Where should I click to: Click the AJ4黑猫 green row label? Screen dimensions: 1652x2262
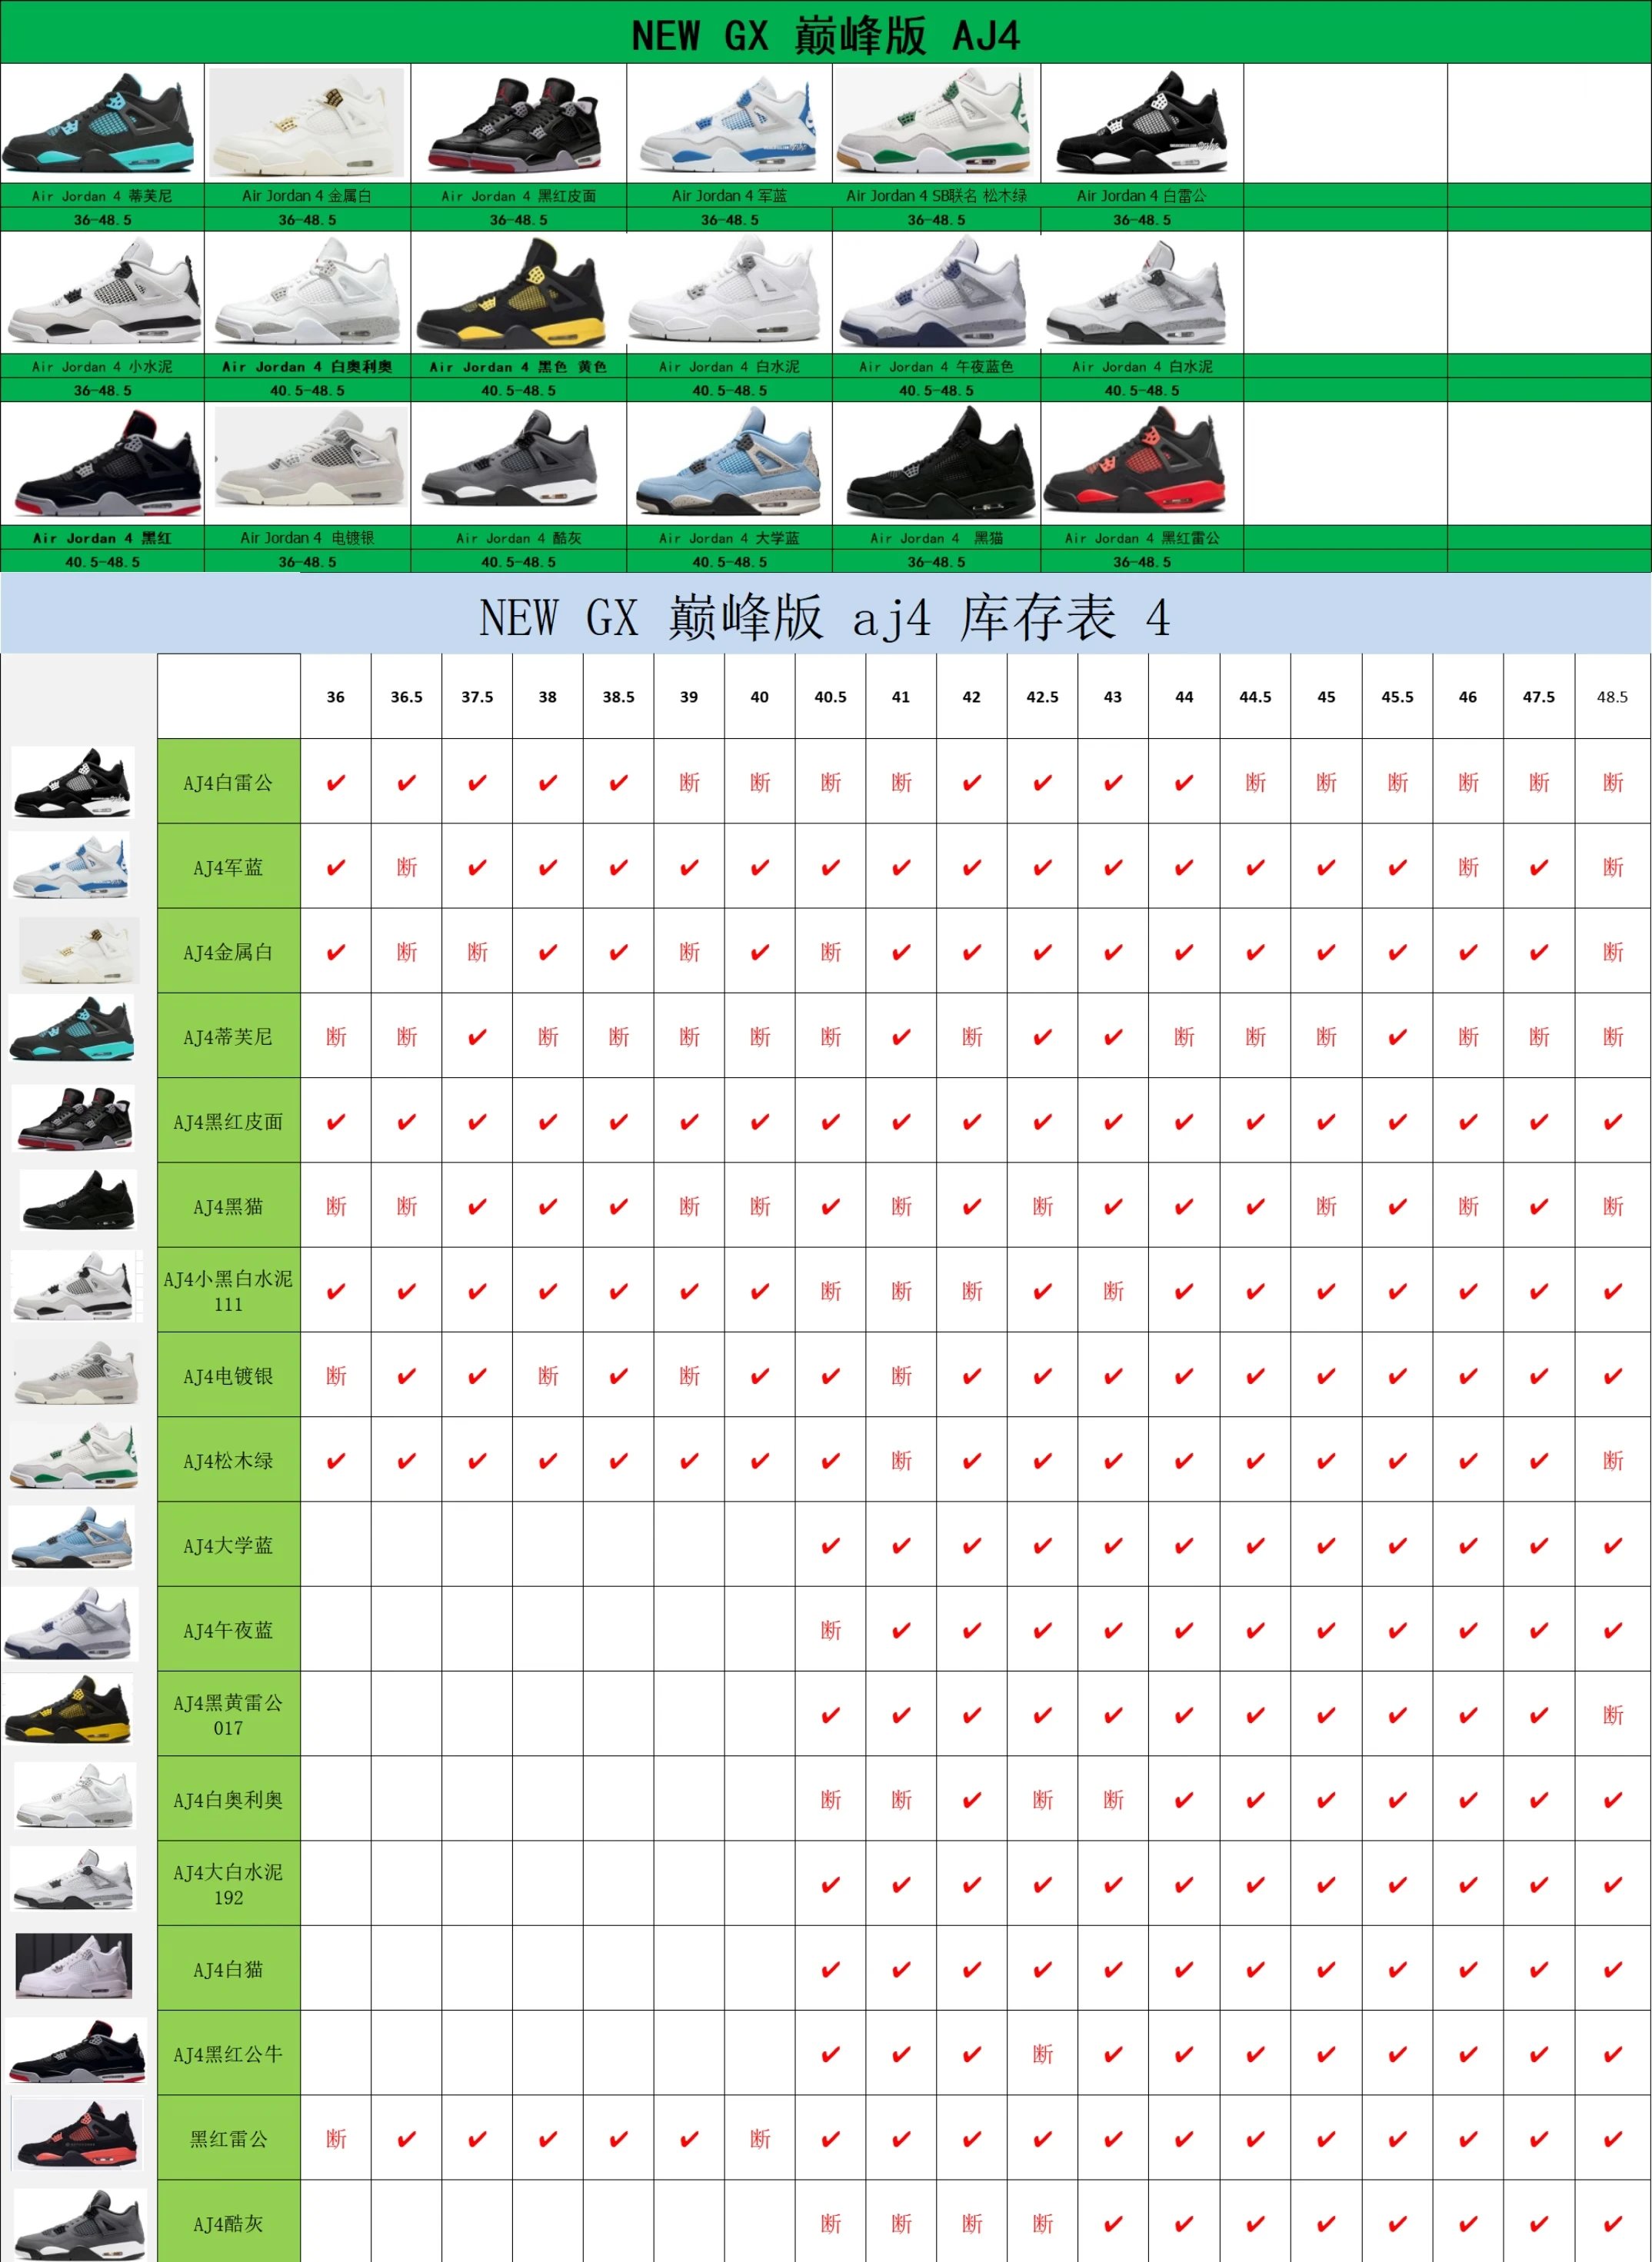click(x=228, y=1206)
